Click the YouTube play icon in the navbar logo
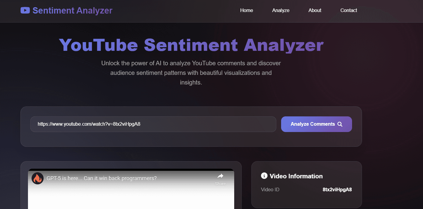Screen dimensions: 423x209 [25, 10]
